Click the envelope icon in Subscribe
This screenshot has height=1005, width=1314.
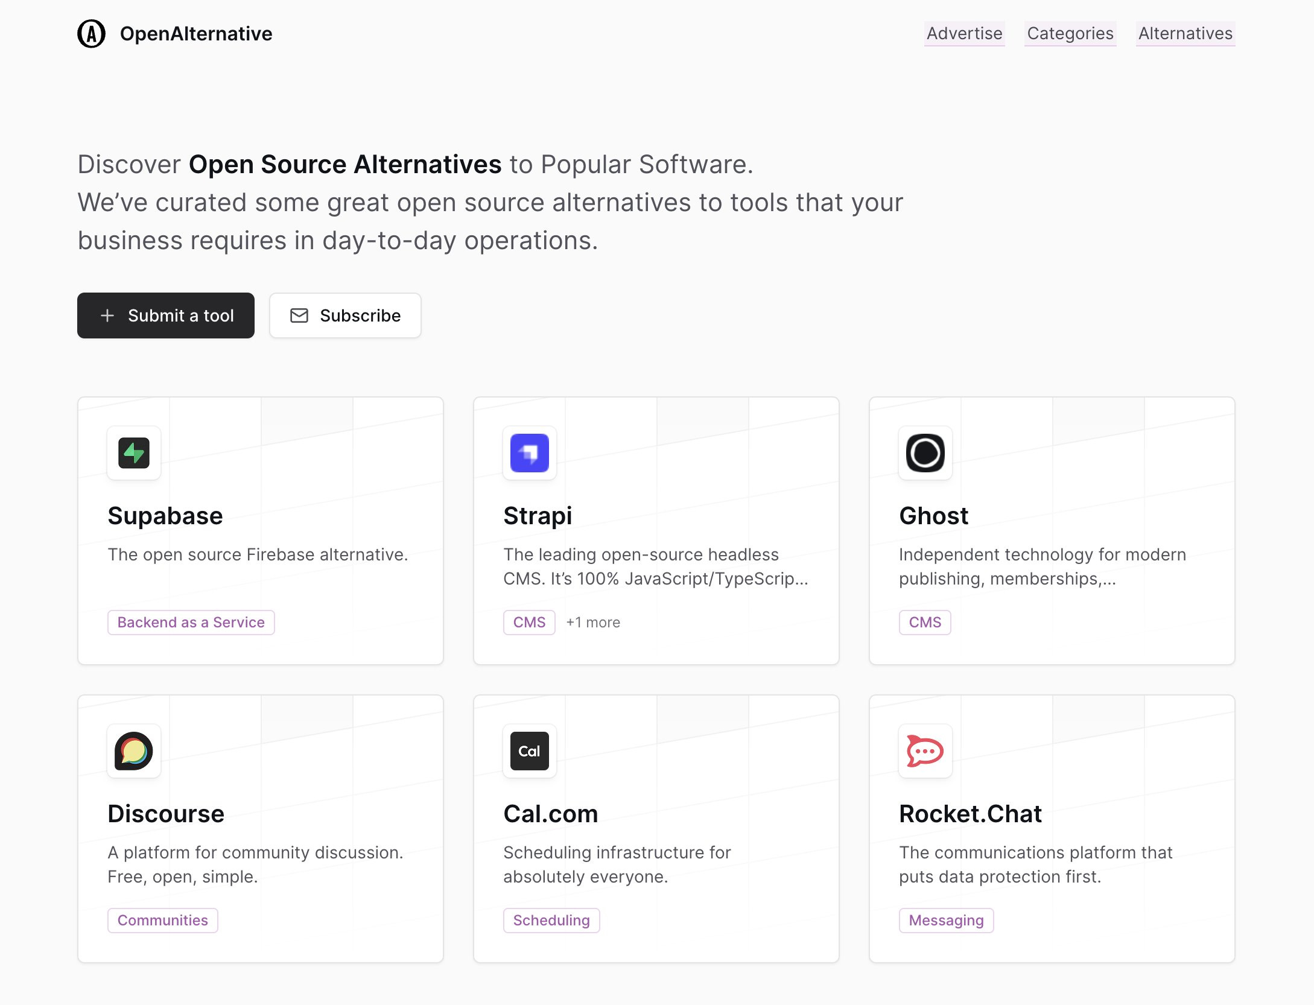click(299, 315)
